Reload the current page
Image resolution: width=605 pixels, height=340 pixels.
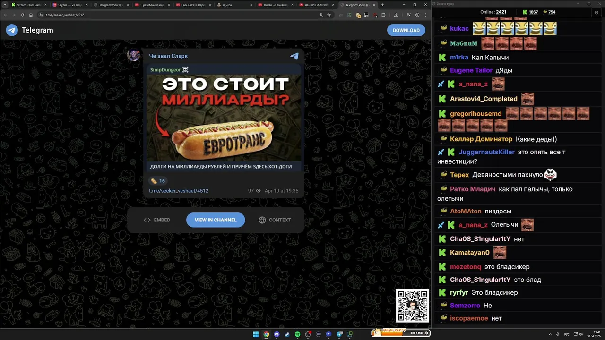point(22,15)
